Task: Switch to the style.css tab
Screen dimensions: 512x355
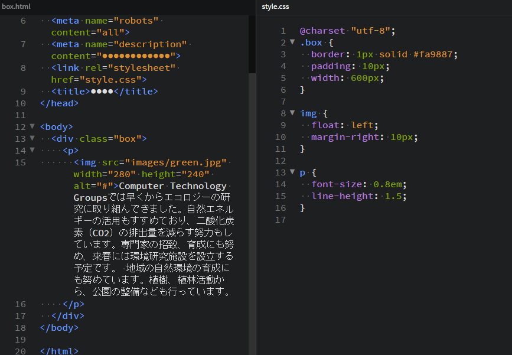Action: tap(275, 6)
